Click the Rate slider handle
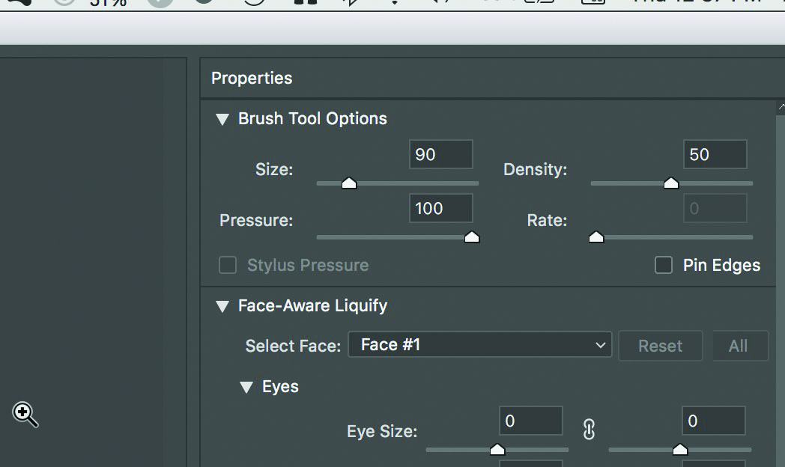The width and height of the screenshot is (785, 467). tap(596, 237)
